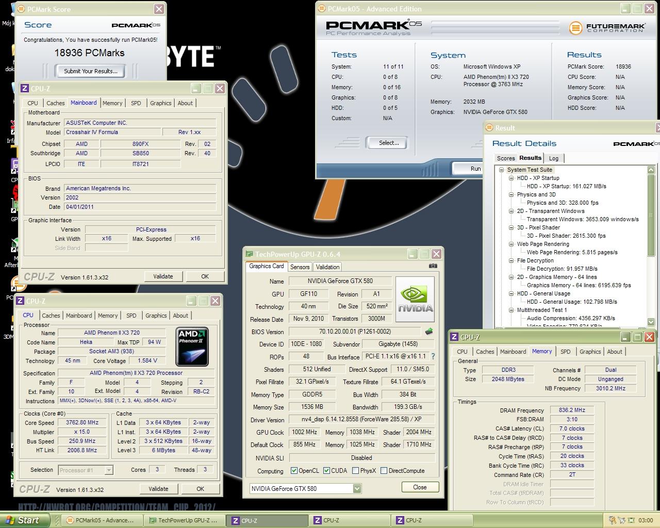Enable the PhysX checkbox
Viewport: 660px width, 528px height.
(x=355, y=471)
